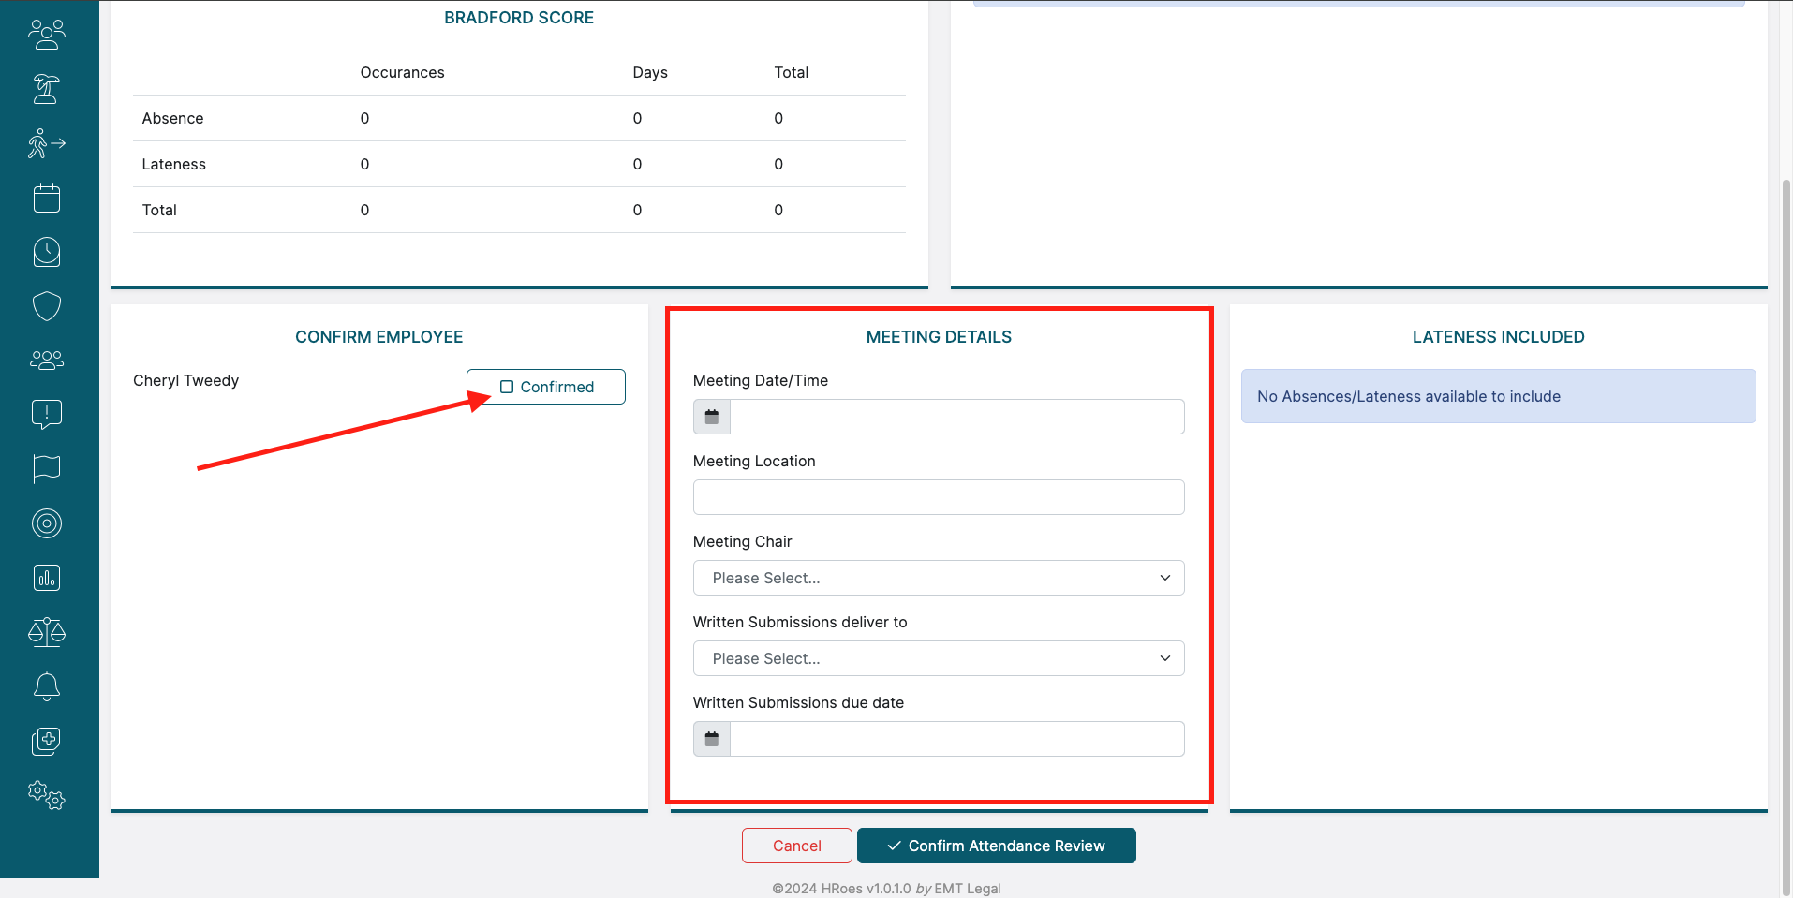1793x898 pixels.
Task: Click the bar chart reports icon
Action: point(46,578)
